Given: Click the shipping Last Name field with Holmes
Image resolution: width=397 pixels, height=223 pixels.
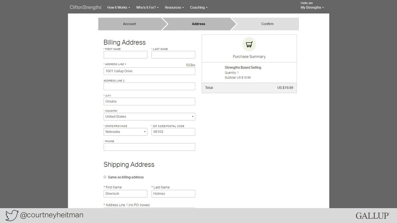Looking at the screenshot, I should pyautogui.click(x=173, y=194).
